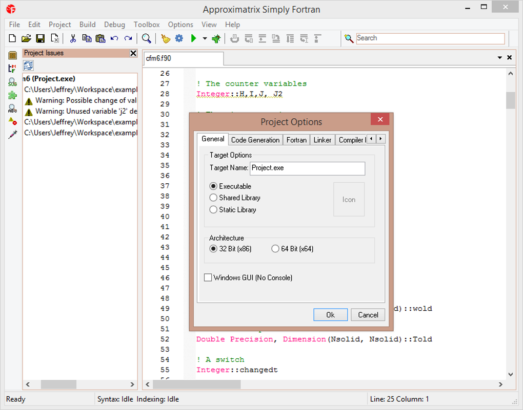Paste from clipboard with the toolbar icon
This screenshot has height=410, width=523.
coord(100,38)
